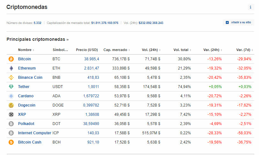Click the Bitcoin coin icon
The height and width of the screenshot is (155, 259).
coord(11,59)
